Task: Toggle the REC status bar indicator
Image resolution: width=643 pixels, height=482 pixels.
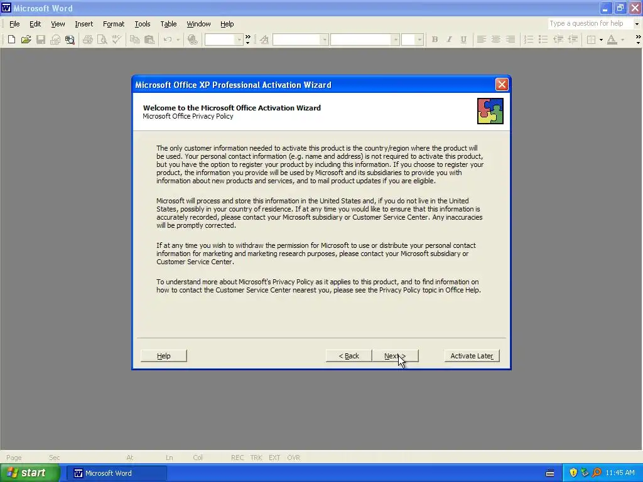Action: [237, 458]
